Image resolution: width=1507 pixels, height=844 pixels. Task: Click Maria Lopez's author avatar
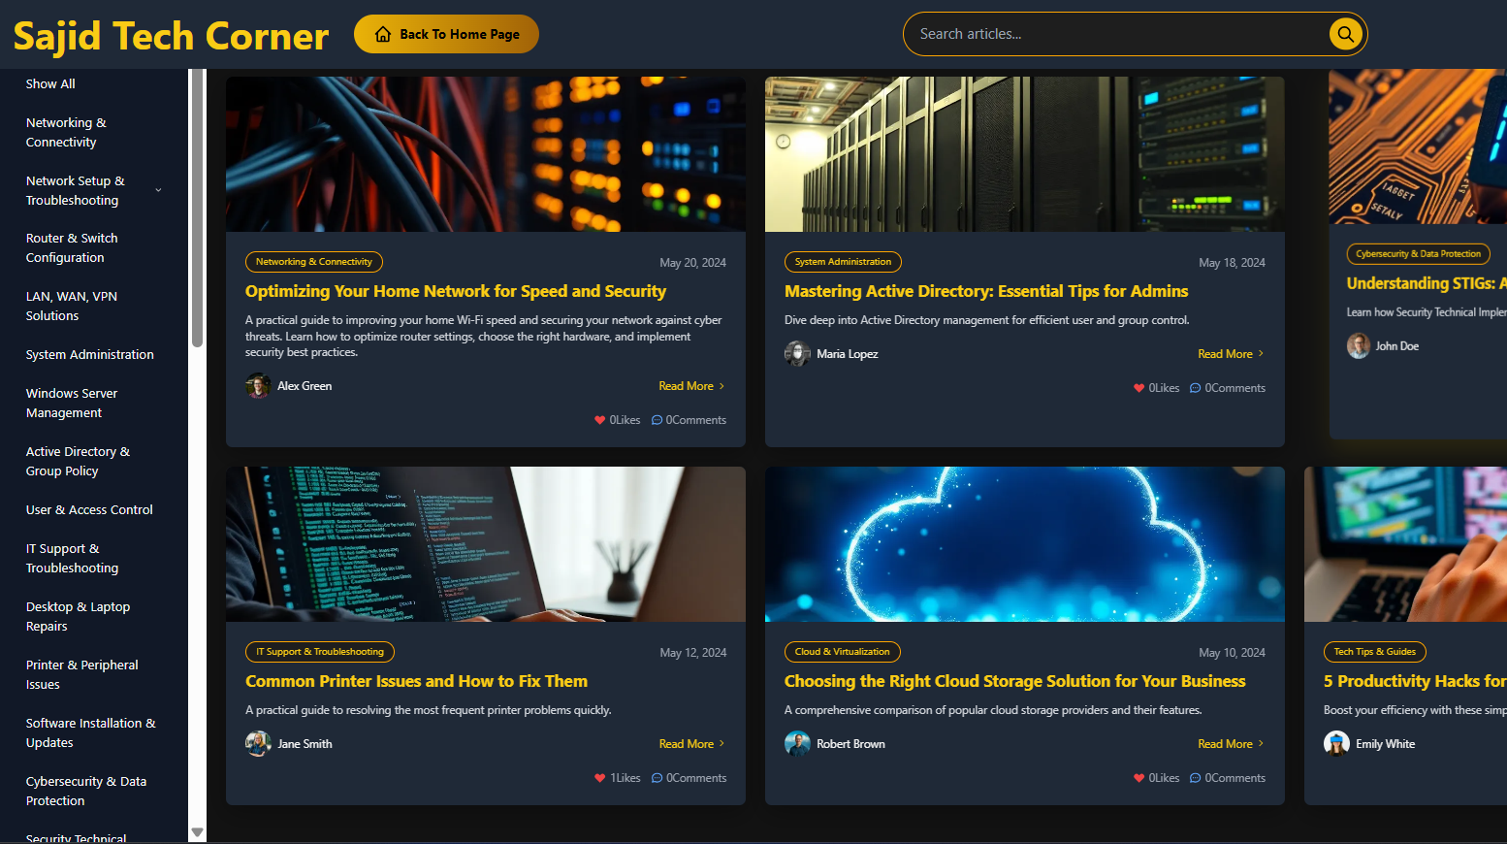[x=797, y=354]
